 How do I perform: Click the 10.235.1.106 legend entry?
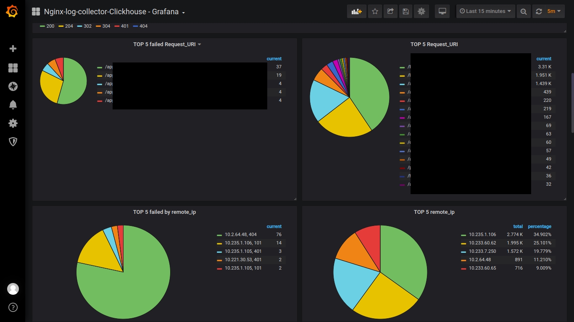[482, 234]
